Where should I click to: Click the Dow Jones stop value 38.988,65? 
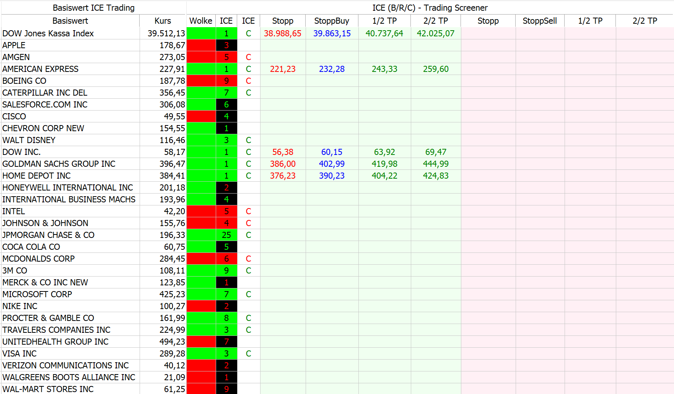pyautogui.click(x=283, y=33)
